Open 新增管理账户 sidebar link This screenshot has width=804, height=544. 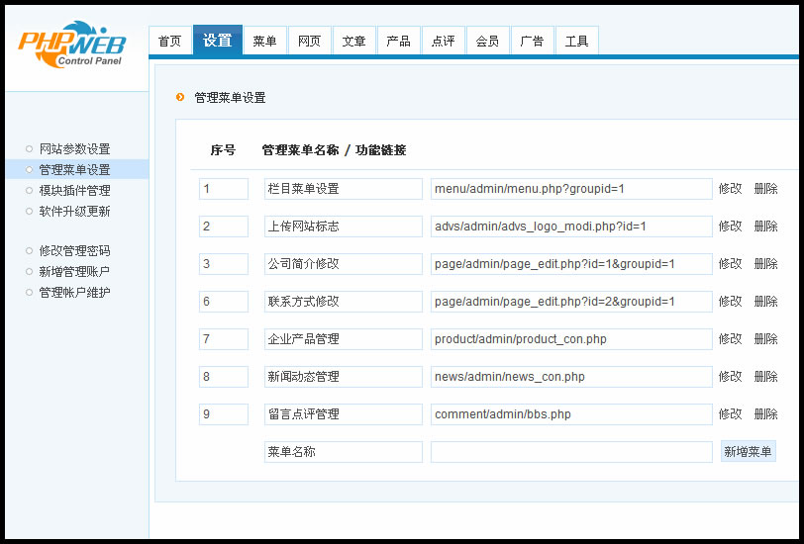pos(74,272)
